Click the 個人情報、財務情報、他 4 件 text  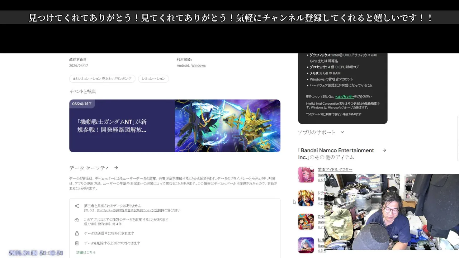pyautogui.click(x=103, y=224)
